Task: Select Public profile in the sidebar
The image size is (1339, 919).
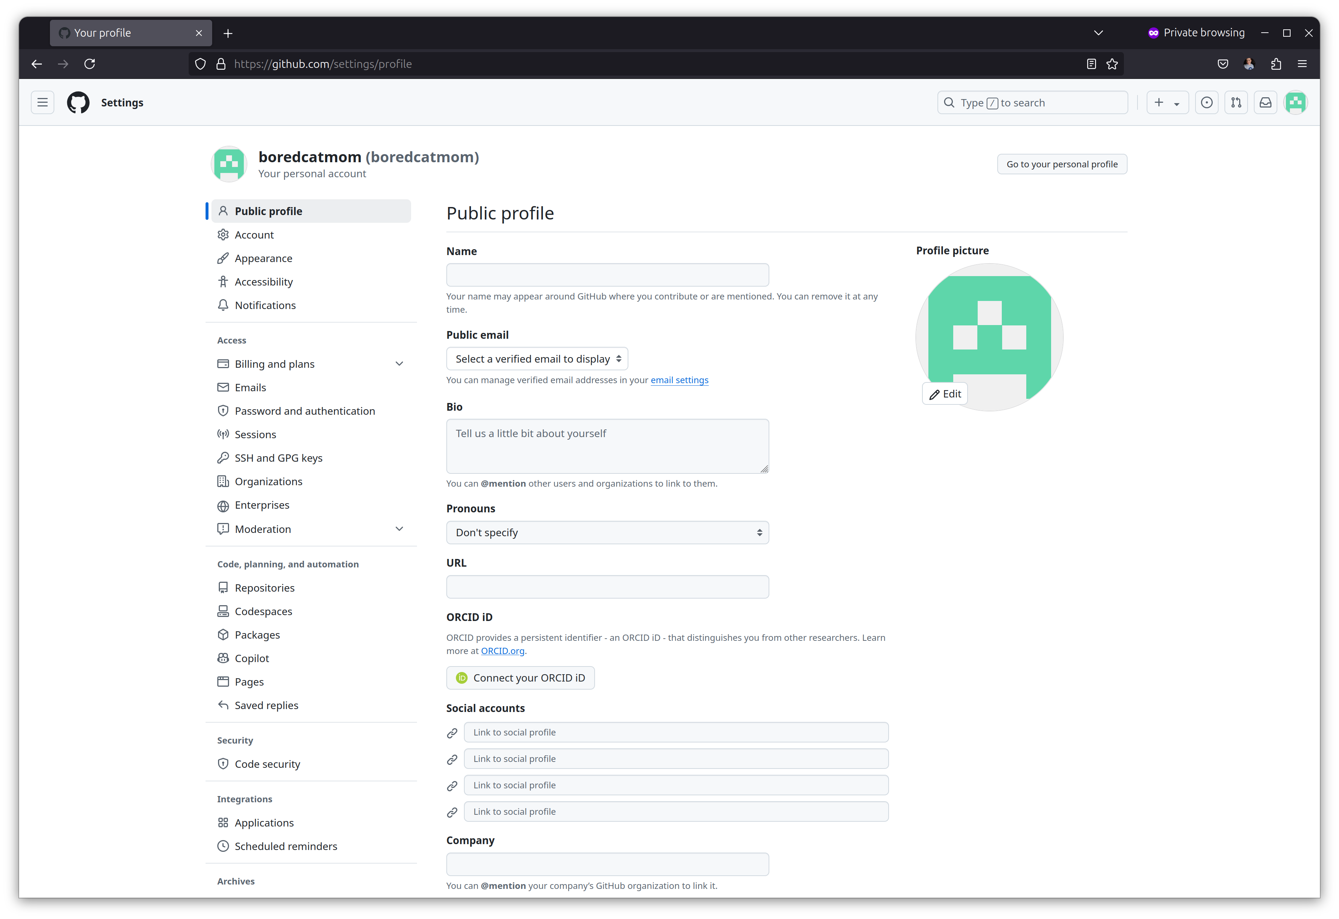Action: tap(311, 211)
